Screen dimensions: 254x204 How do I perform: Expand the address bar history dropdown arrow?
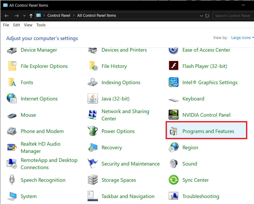201,16
